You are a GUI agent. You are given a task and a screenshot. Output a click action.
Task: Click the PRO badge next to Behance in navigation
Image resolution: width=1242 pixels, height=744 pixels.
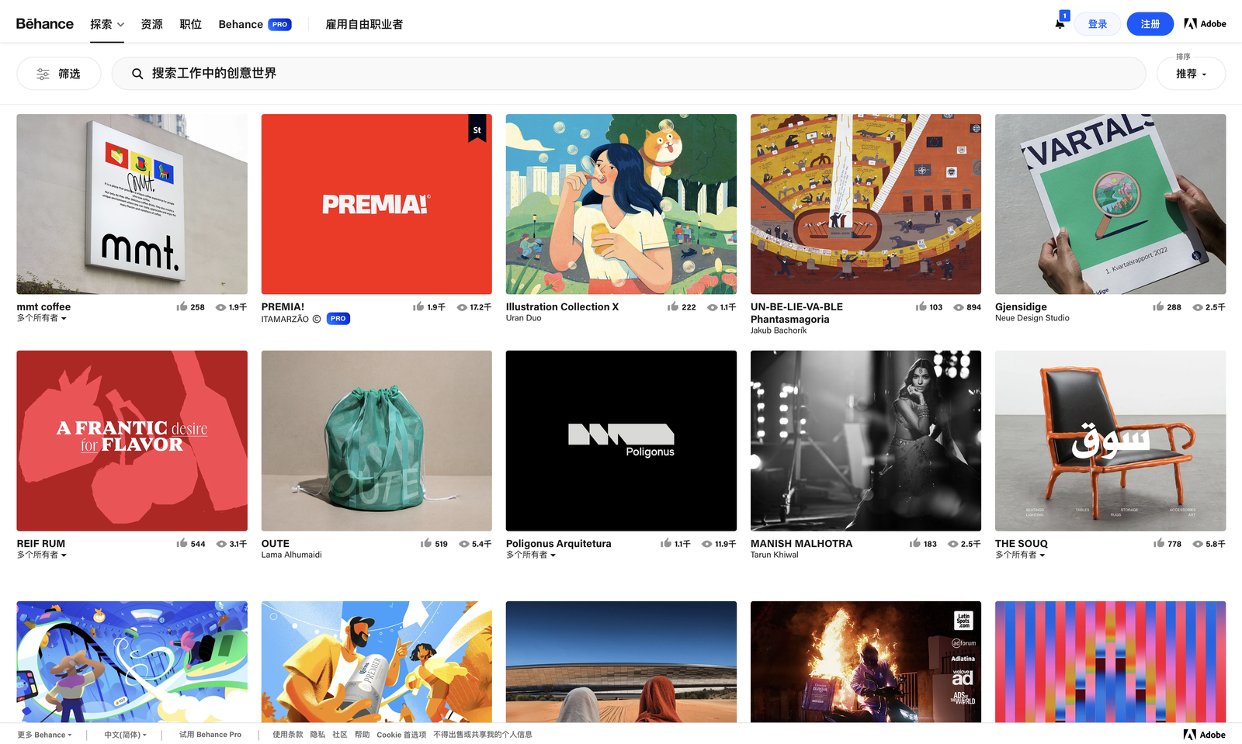(x=279, y=25)
